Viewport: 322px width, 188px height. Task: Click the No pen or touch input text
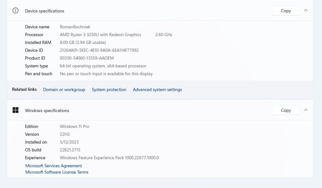(x=106, y=74)
